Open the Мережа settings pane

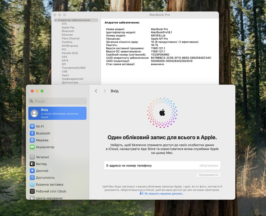57,140
